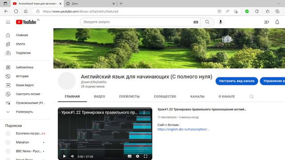Close the YouTube browser tab
This screenshot has width=285, height=160.
(61, 4)
